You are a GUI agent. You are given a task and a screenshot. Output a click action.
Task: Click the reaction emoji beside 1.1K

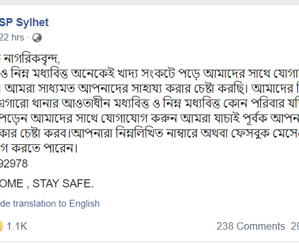[1, 226]
